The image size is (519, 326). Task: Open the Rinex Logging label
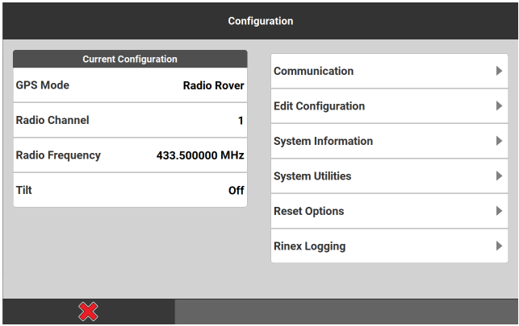(309, 246)
